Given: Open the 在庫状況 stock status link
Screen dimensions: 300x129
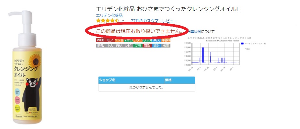Looking at the screenshot, I should tap(194, 32).
